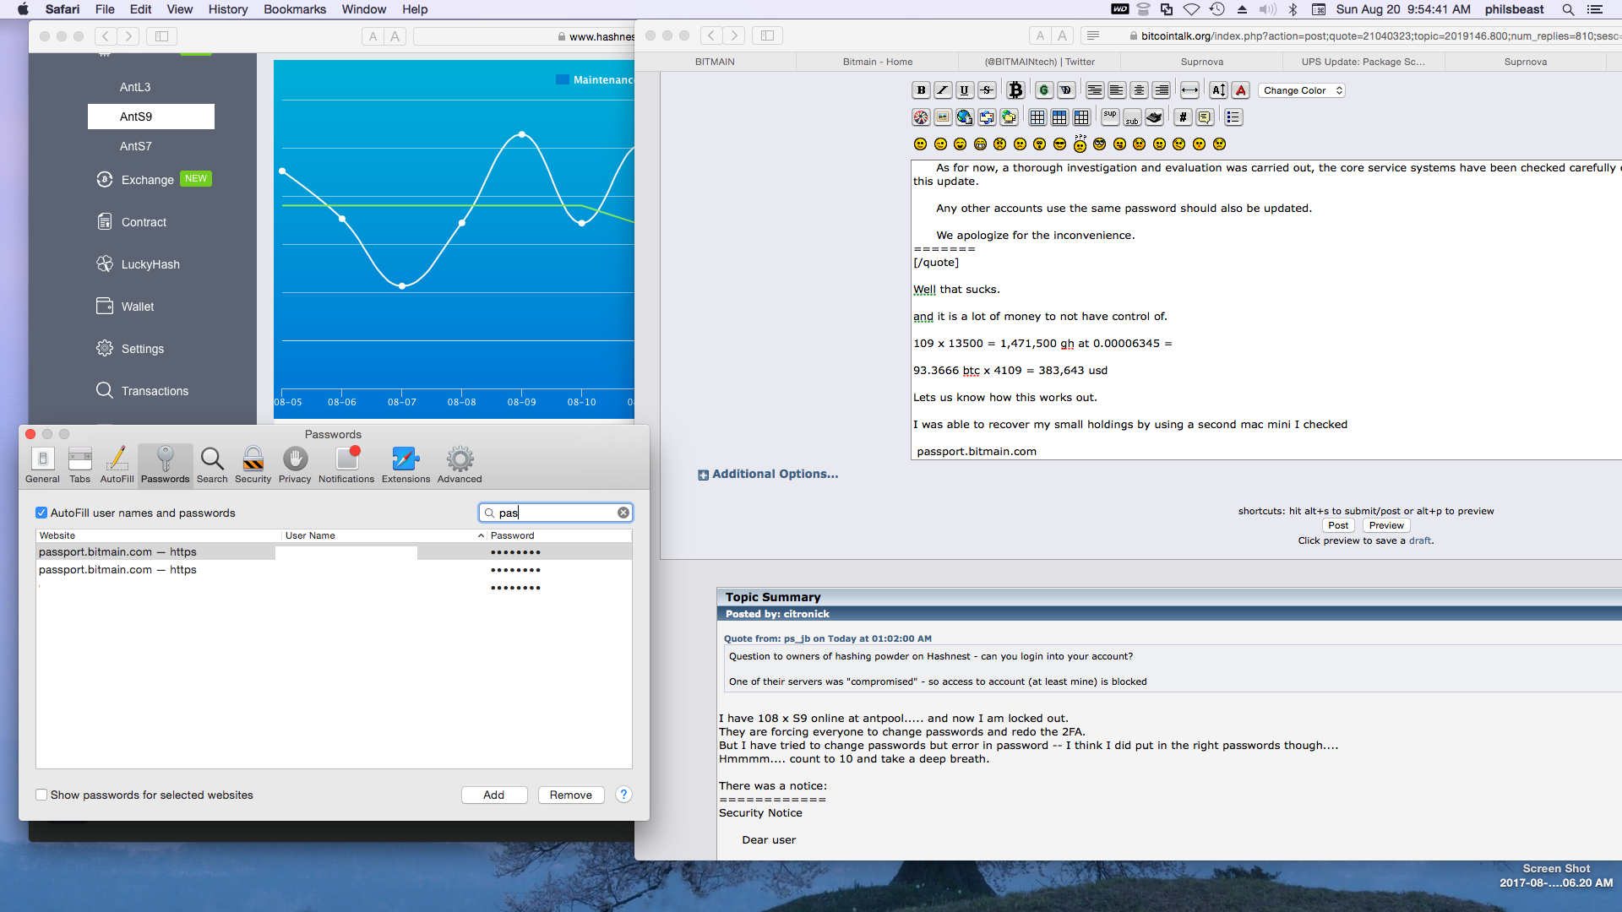The width and height of the screenshot is (1622, 912).
Task: Click the Remove password button
Action: [571, 795]
